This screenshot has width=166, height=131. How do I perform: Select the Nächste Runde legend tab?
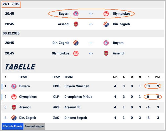(13, 126)
